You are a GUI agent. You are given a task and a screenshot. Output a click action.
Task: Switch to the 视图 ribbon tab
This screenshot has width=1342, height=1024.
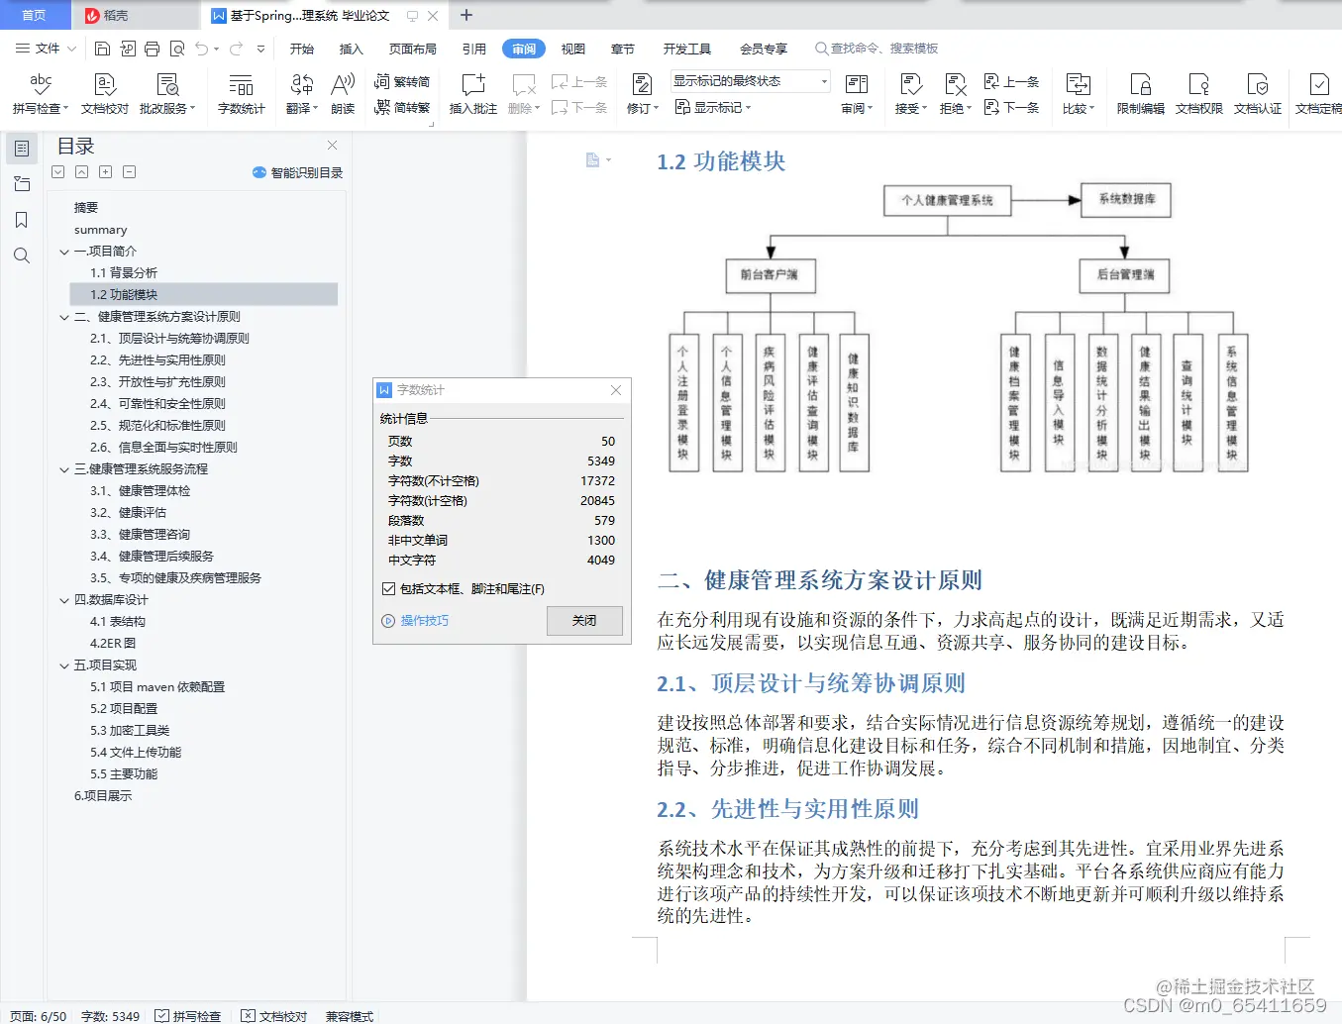572,48
